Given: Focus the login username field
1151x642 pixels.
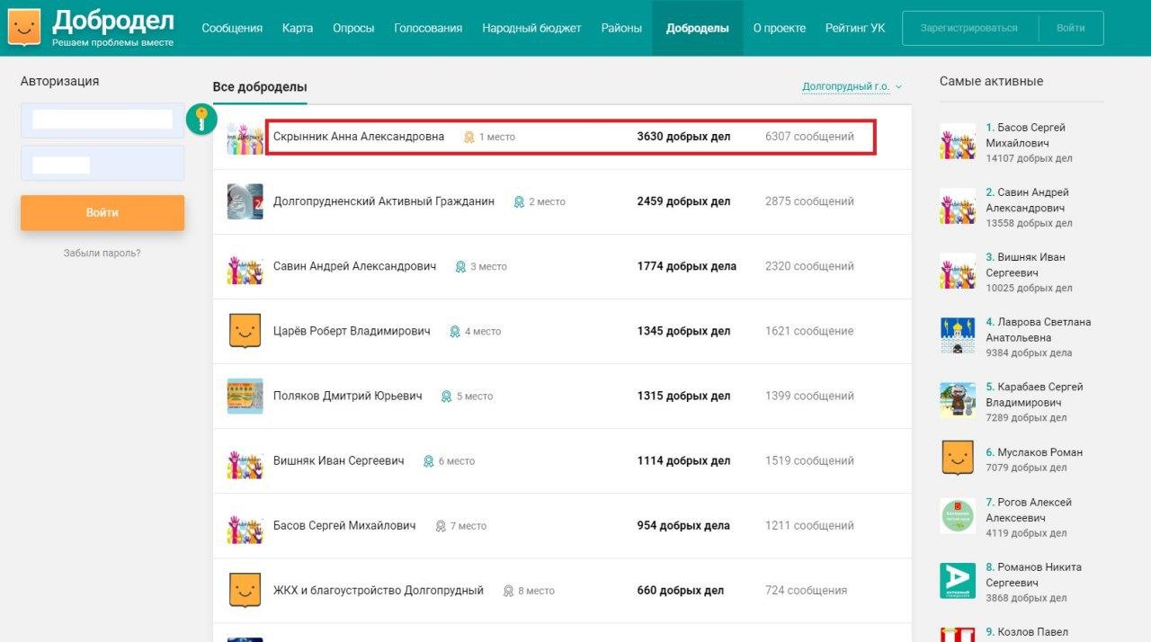Looking at the screenshot, I should (x=103, y=120).
